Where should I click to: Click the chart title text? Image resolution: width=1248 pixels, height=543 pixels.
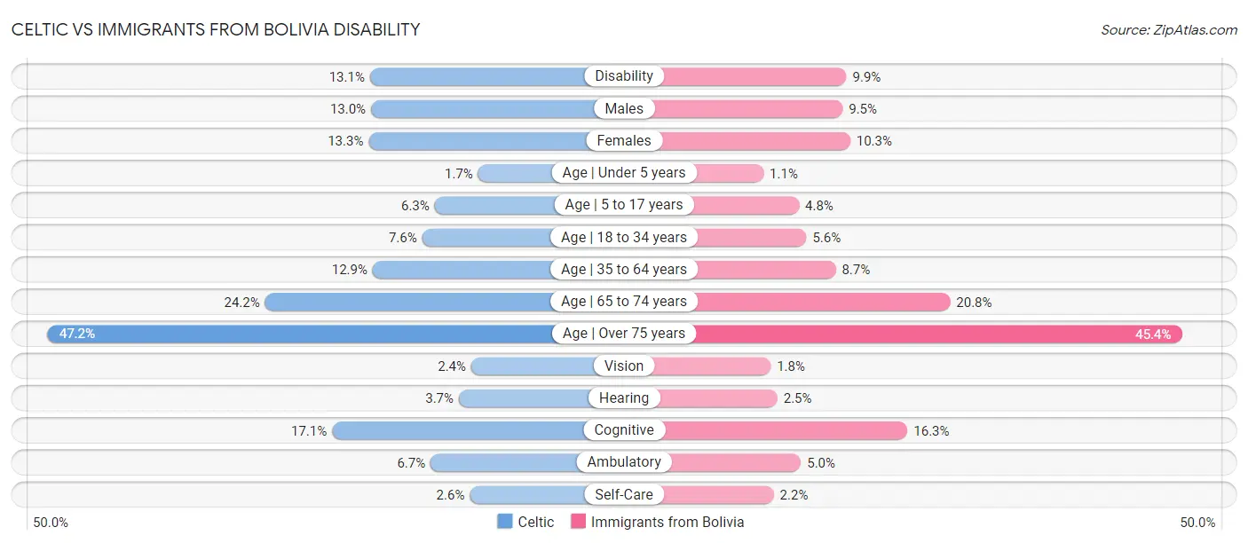[x=216, y=29]
